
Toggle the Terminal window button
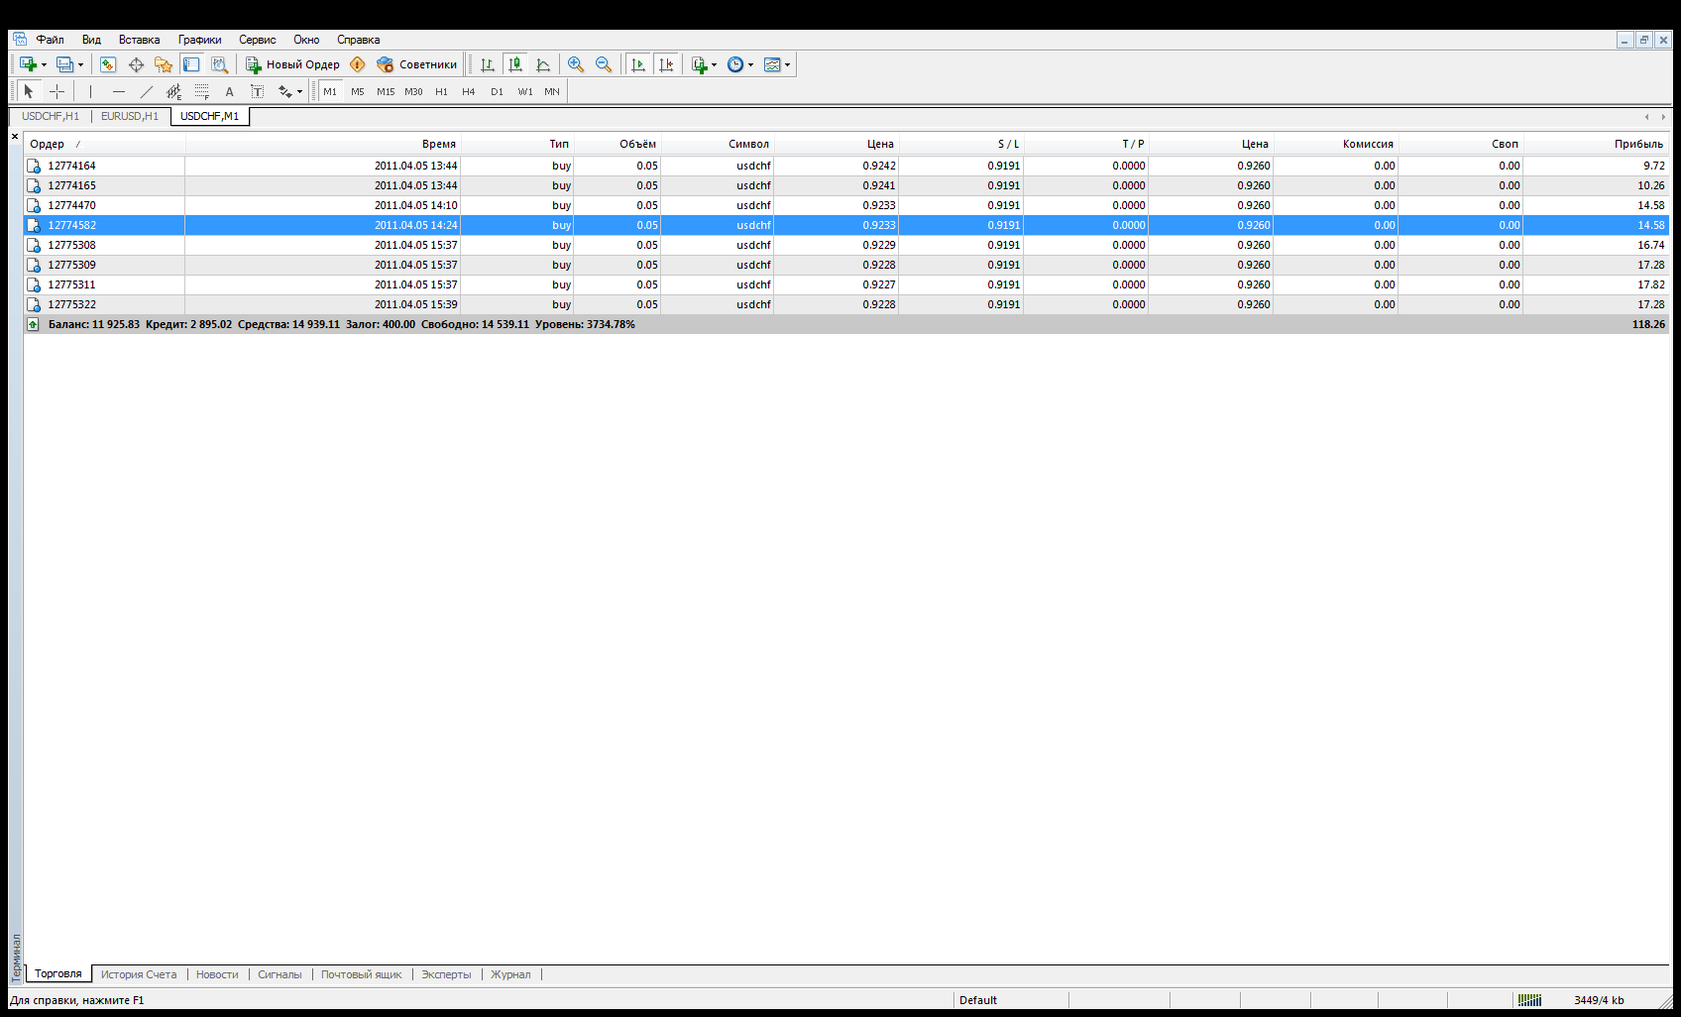[x=191, y=64]
